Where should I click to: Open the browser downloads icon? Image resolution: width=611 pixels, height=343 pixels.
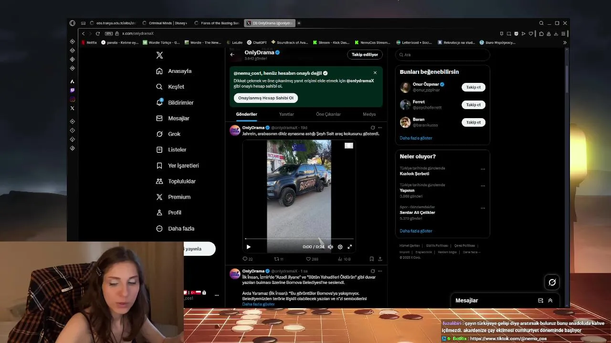tap(556, 33)
